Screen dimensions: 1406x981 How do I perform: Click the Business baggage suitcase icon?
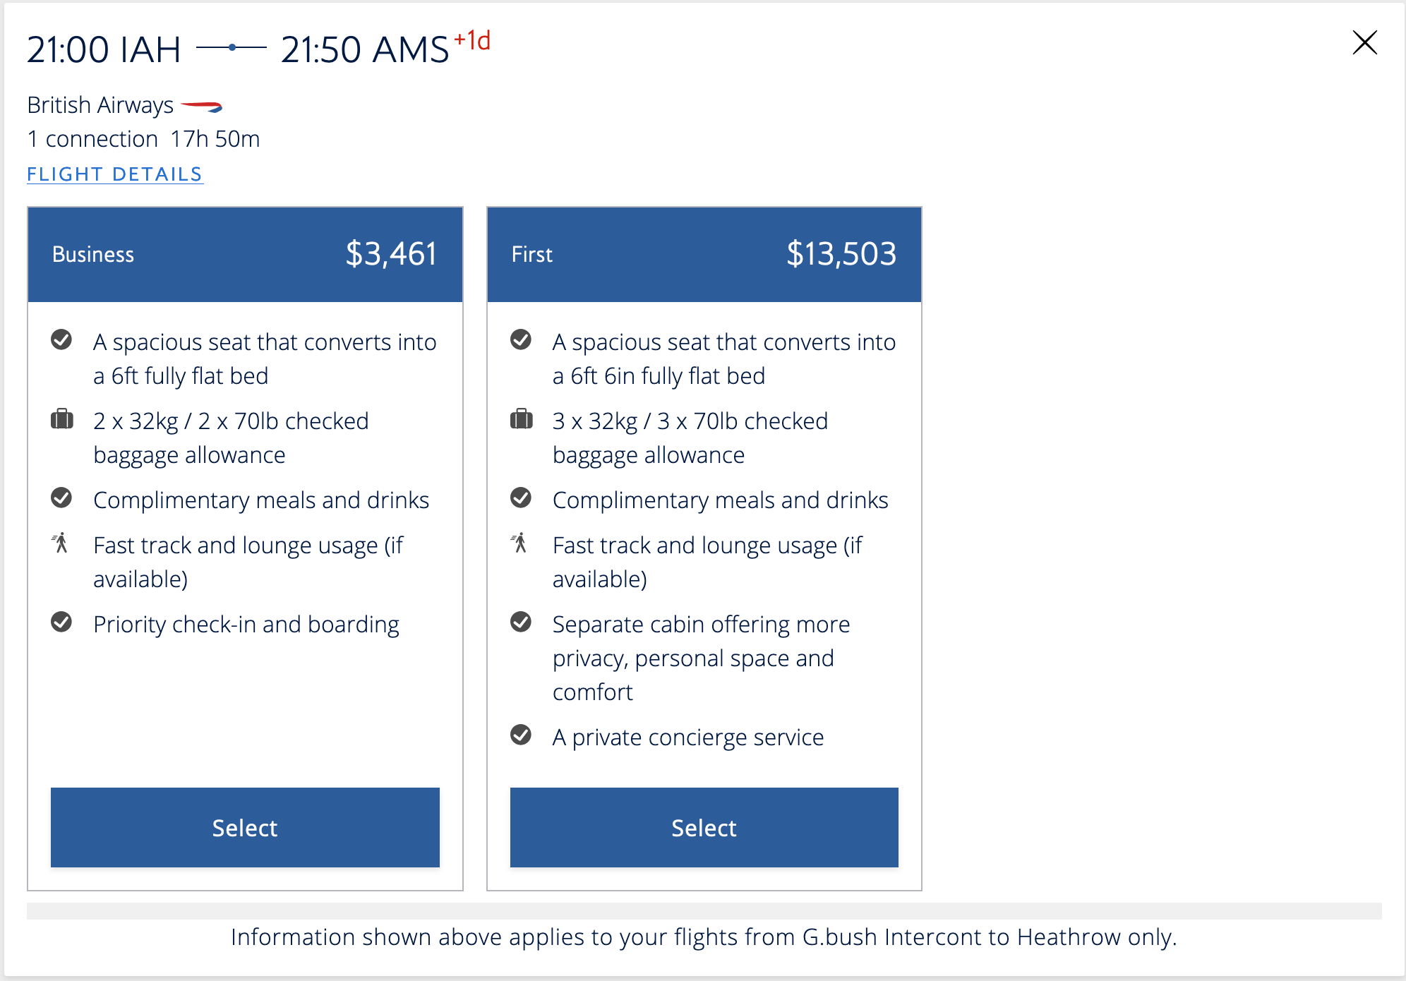(x=62, y=419)
